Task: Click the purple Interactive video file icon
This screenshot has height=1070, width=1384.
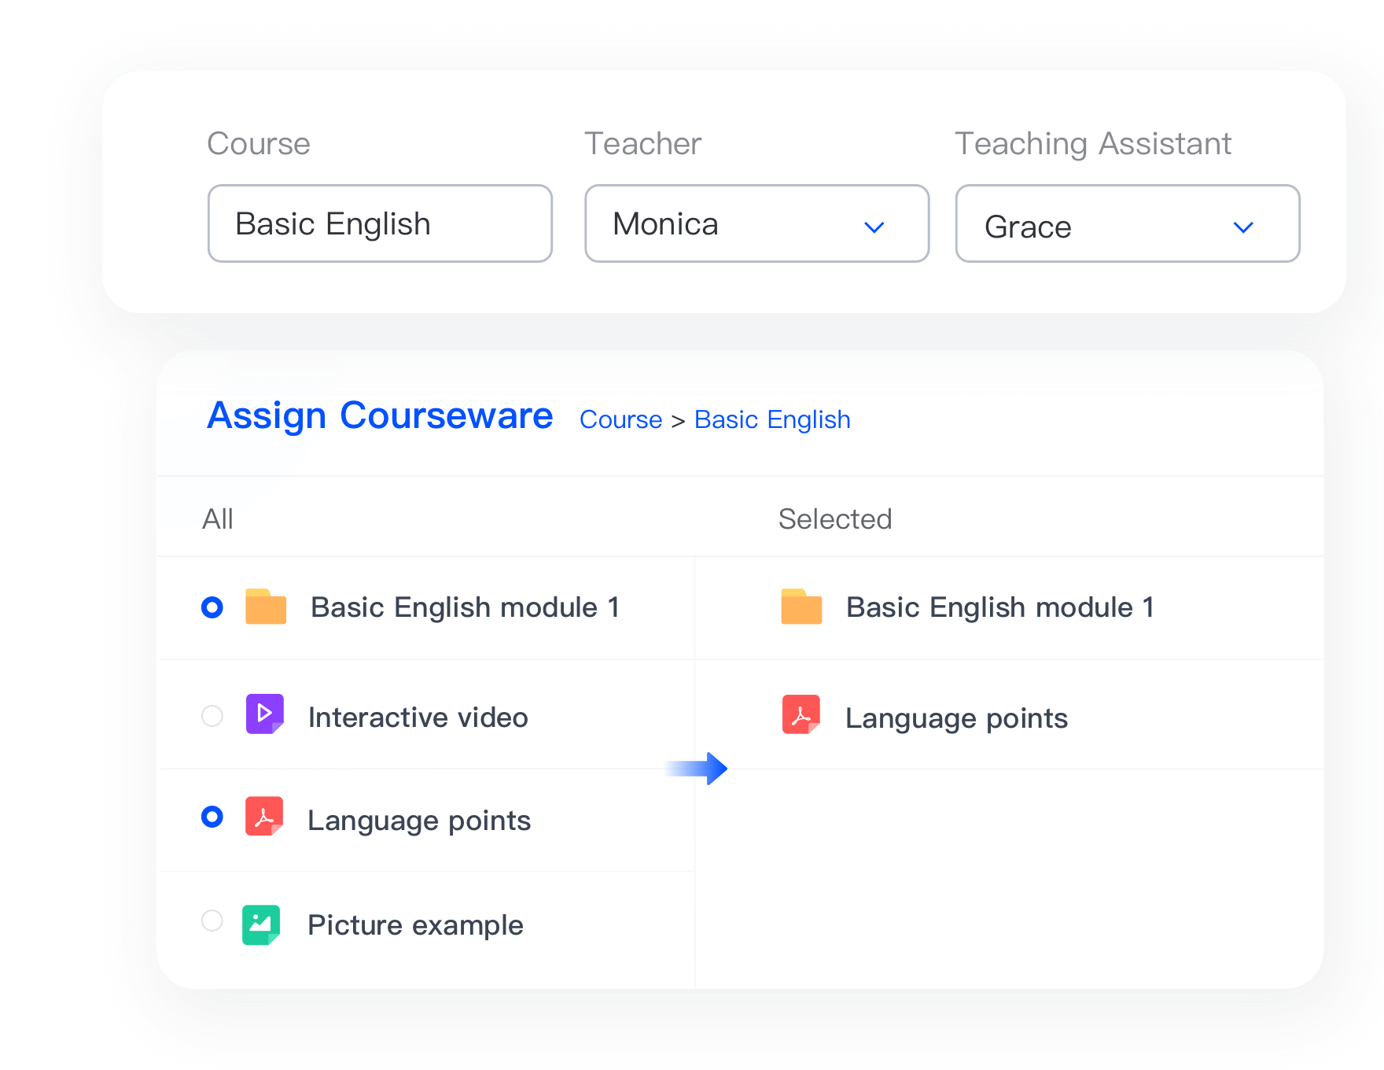Action: (265, 714)
